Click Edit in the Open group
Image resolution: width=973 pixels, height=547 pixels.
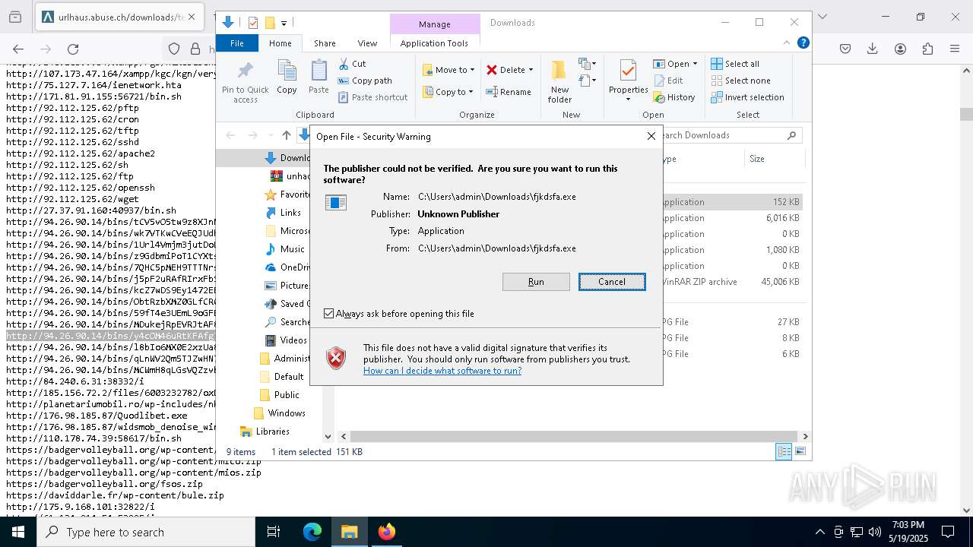tap(667, 81)
